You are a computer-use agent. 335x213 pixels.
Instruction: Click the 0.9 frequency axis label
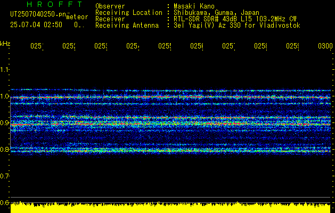click(x=4, y=123)
